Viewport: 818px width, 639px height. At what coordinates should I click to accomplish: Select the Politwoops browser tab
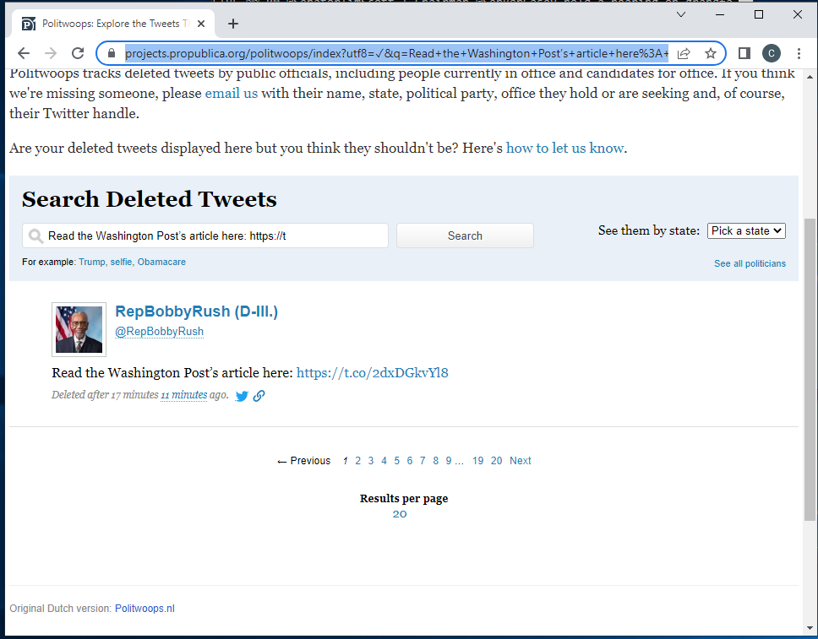click(111, 24)
